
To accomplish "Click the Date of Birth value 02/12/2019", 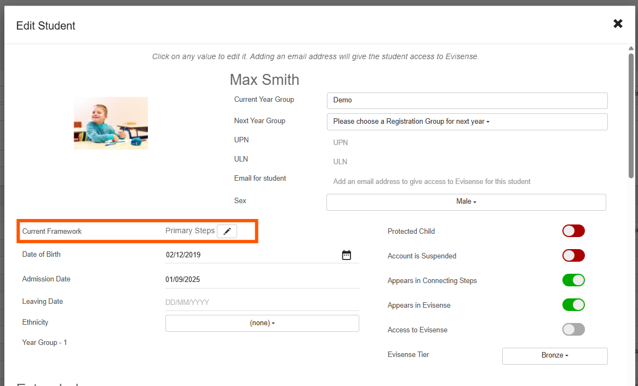I will tap(183, 255).
